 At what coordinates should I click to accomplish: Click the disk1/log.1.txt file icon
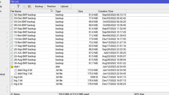coord(16,74)
